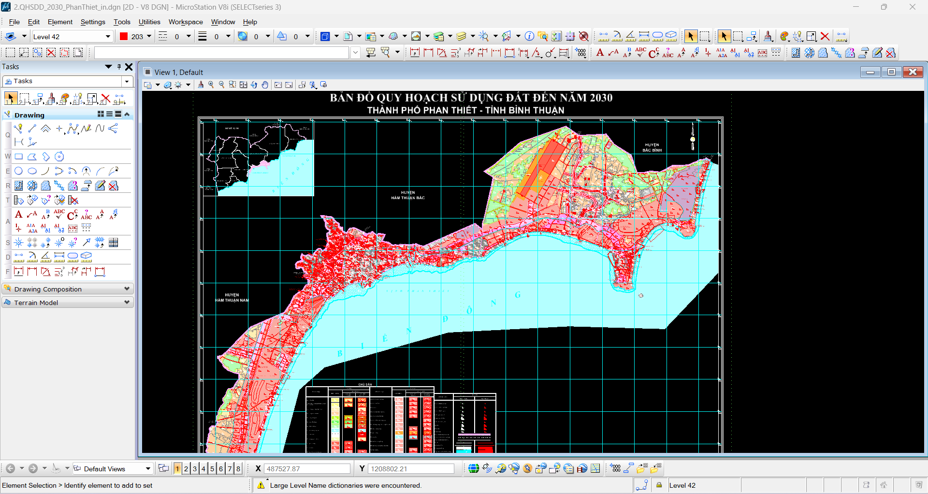The width and height of the screenshot is (928, 494).
Task: Click the Place Ellipse tool
Action: [x=32, y=171]
